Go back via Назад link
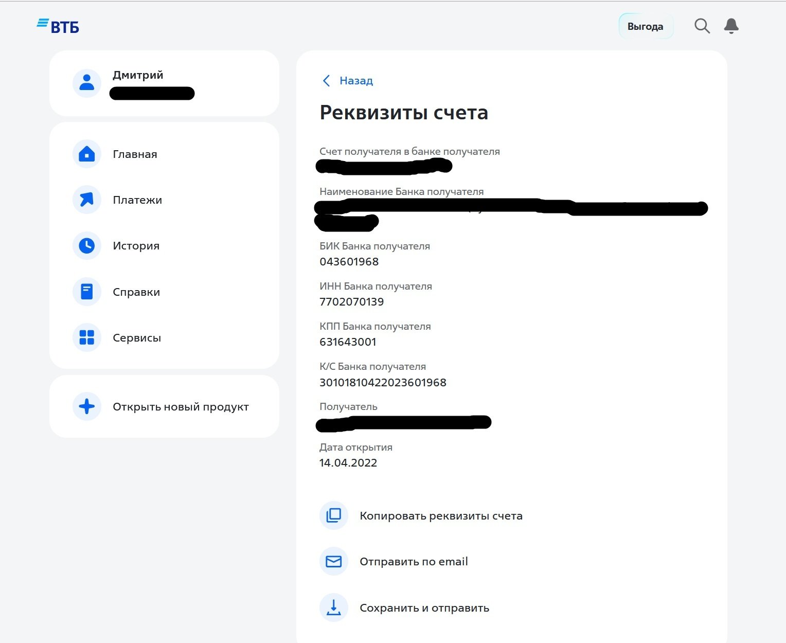The height and width of the screenshot is (643, 786). click(x=356, y=81)
